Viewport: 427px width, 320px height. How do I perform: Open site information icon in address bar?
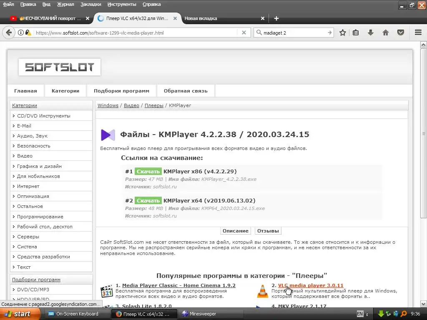pyautogui.click(x=21, y=32)
